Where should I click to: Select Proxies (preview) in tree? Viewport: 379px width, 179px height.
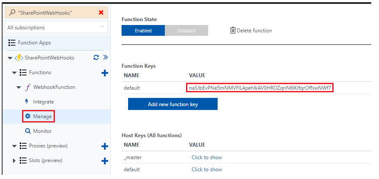48,146
